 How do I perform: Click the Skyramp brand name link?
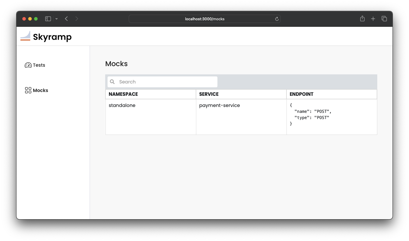click(x=52, y=37)
